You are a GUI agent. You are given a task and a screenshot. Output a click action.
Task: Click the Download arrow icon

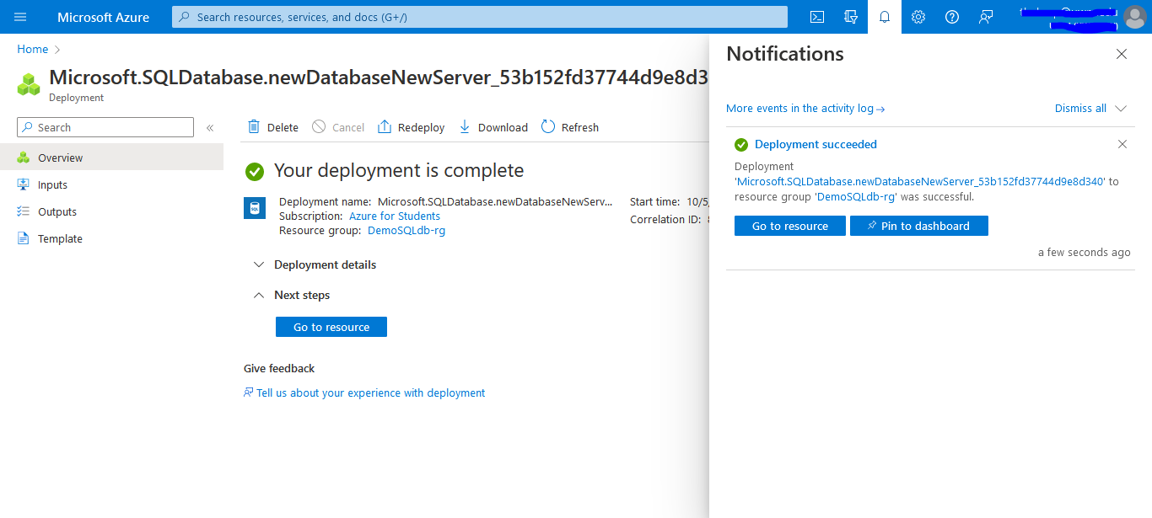click(x=465, y=127)
